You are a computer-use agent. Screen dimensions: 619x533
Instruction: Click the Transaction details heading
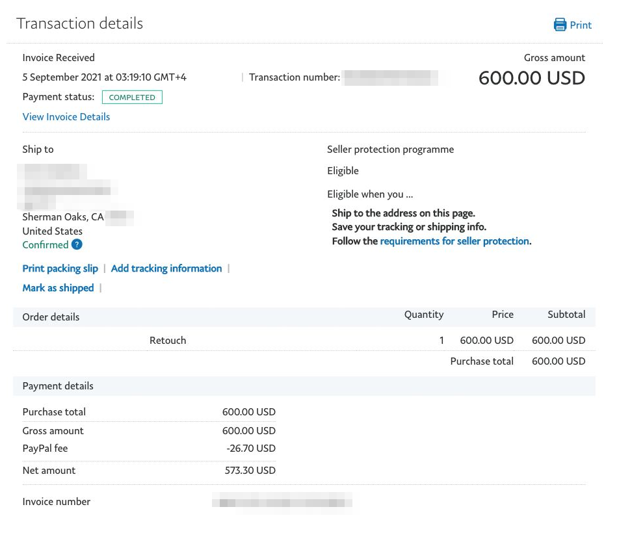click(79, 23)
